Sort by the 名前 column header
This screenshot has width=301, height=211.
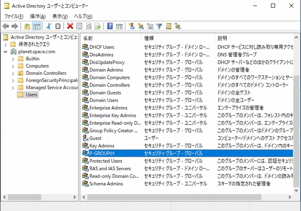[111, 38]
